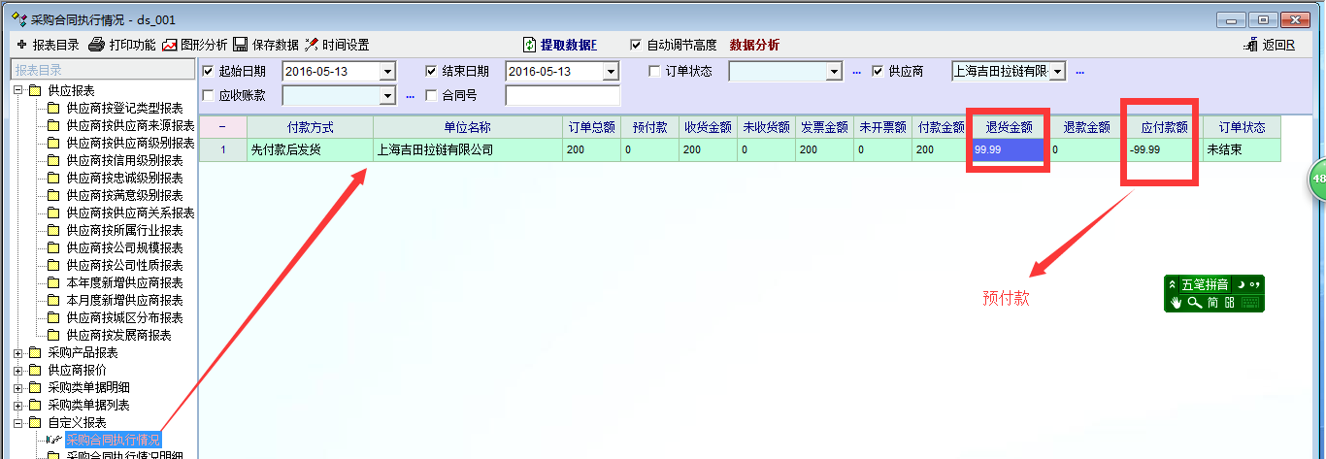Click the 应付款额 column header
The width and height of the screenshot is (1326, 459).
click(x=1164, y=127)
